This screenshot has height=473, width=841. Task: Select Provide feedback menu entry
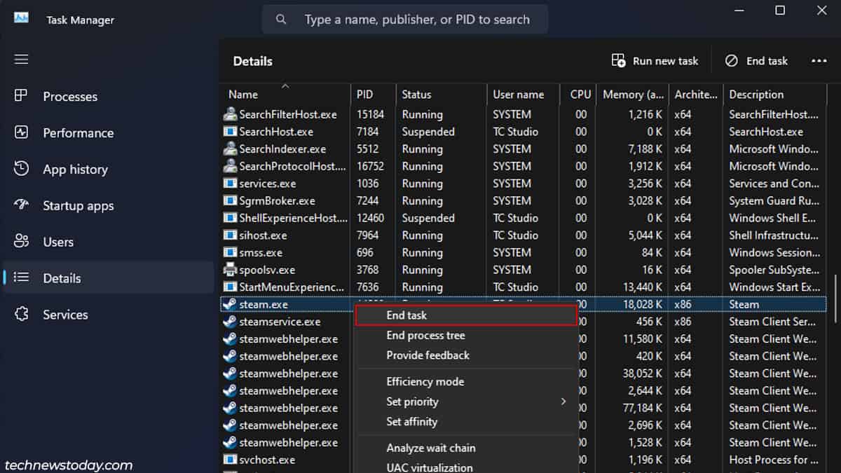pyautogui.click(x=466, y=355)
